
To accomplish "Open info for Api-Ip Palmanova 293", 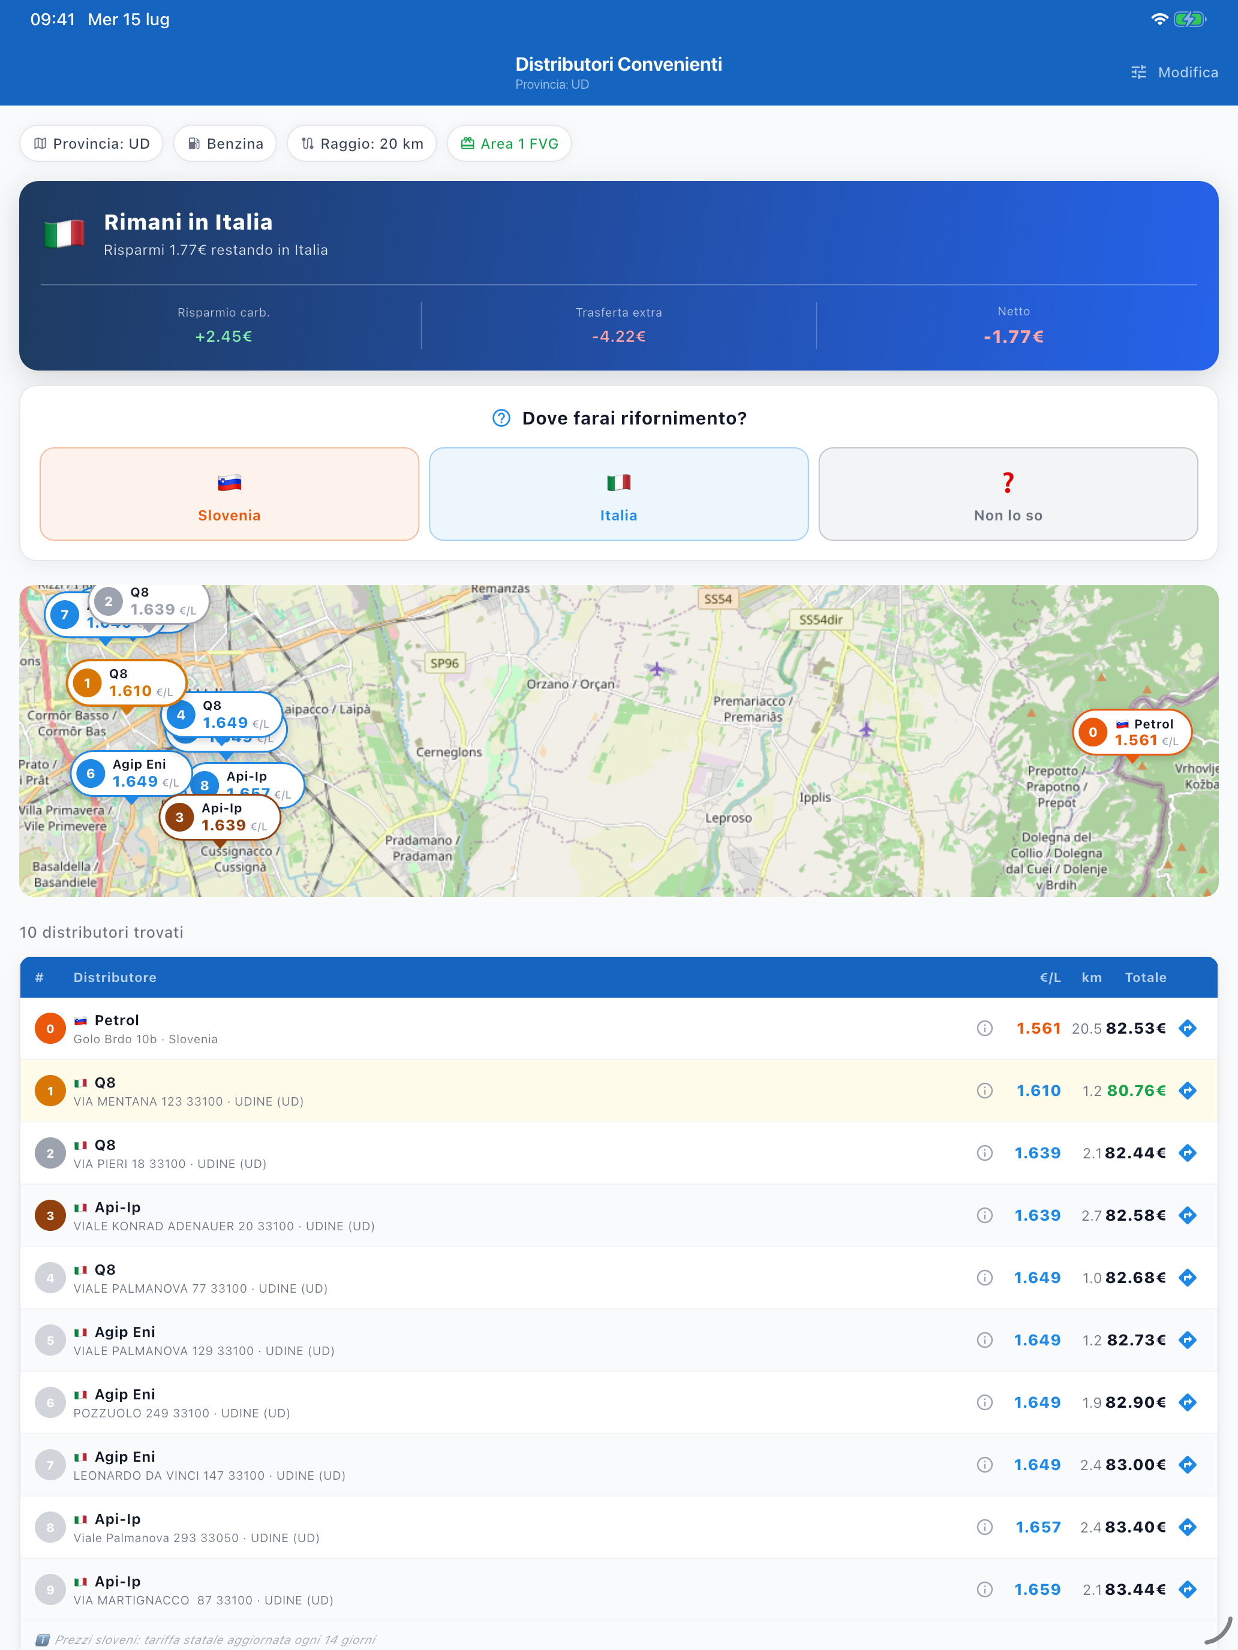I will pyautogui.click(x=984, y=1528).
